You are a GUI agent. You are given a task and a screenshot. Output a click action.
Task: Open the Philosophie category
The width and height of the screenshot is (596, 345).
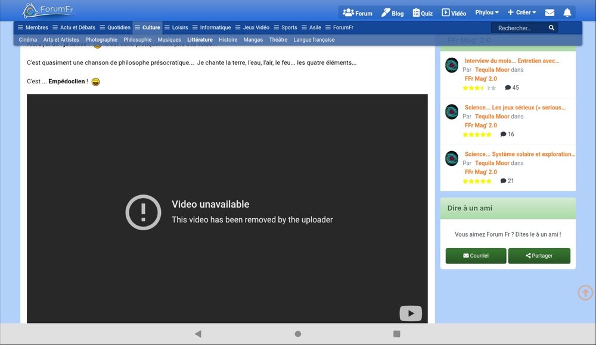[x=137, y=39]
